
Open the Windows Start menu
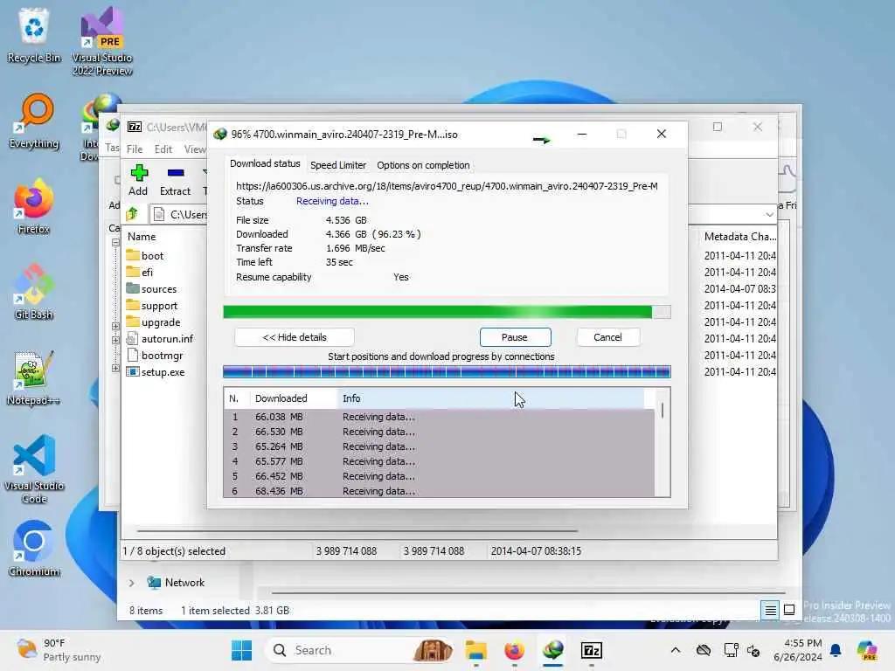point(241,650)
